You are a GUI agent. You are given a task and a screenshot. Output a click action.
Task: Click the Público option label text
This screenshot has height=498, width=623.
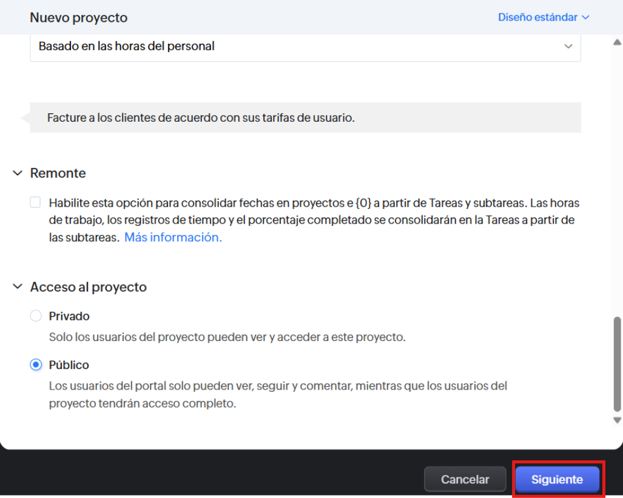(69, 365)
